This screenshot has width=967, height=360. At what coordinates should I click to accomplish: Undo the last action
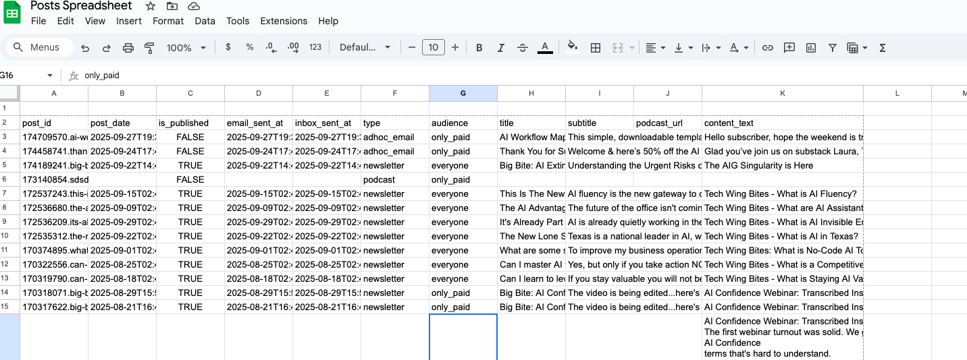[85, 48]
